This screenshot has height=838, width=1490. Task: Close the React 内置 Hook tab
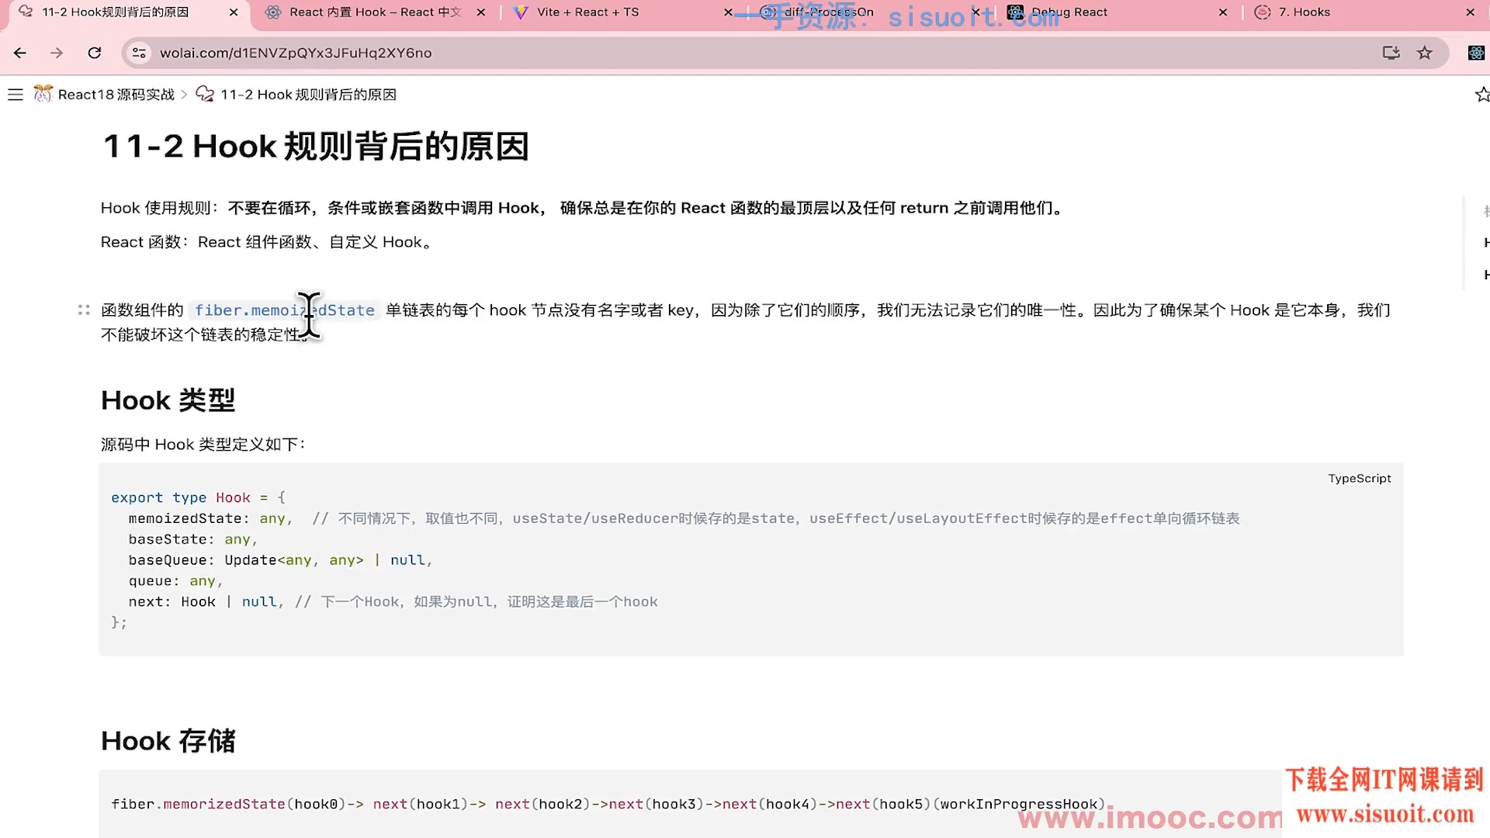click(481, 12)
